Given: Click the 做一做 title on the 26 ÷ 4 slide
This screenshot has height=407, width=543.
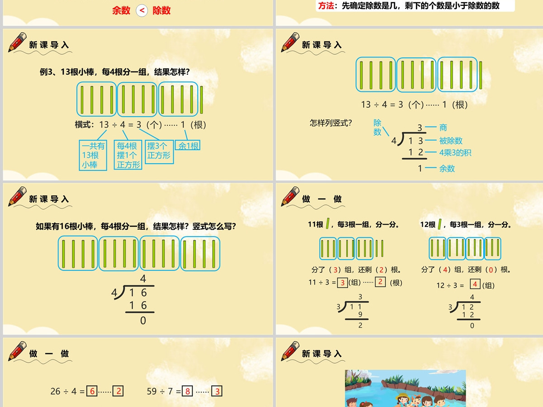Looking at the screenshot, I should 49,353.
